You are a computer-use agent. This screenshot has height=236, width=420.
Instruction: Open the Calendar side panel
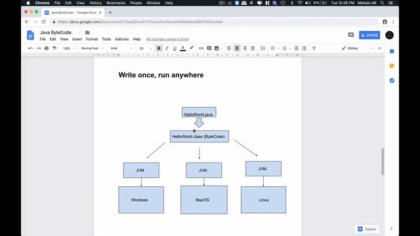pyautogui.click(x=392, y=51)
